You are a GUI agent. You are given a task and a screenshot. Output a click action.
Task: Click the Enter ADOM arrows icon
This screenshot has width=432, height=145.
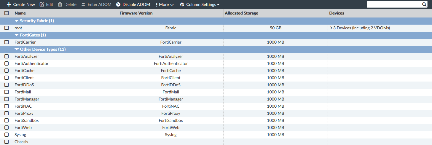coord(83,4)
